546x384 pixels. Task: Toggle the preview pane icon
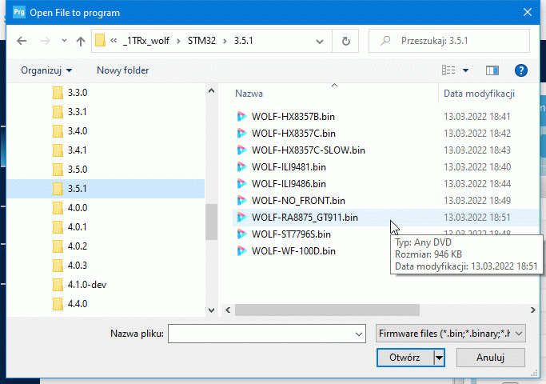492,70
